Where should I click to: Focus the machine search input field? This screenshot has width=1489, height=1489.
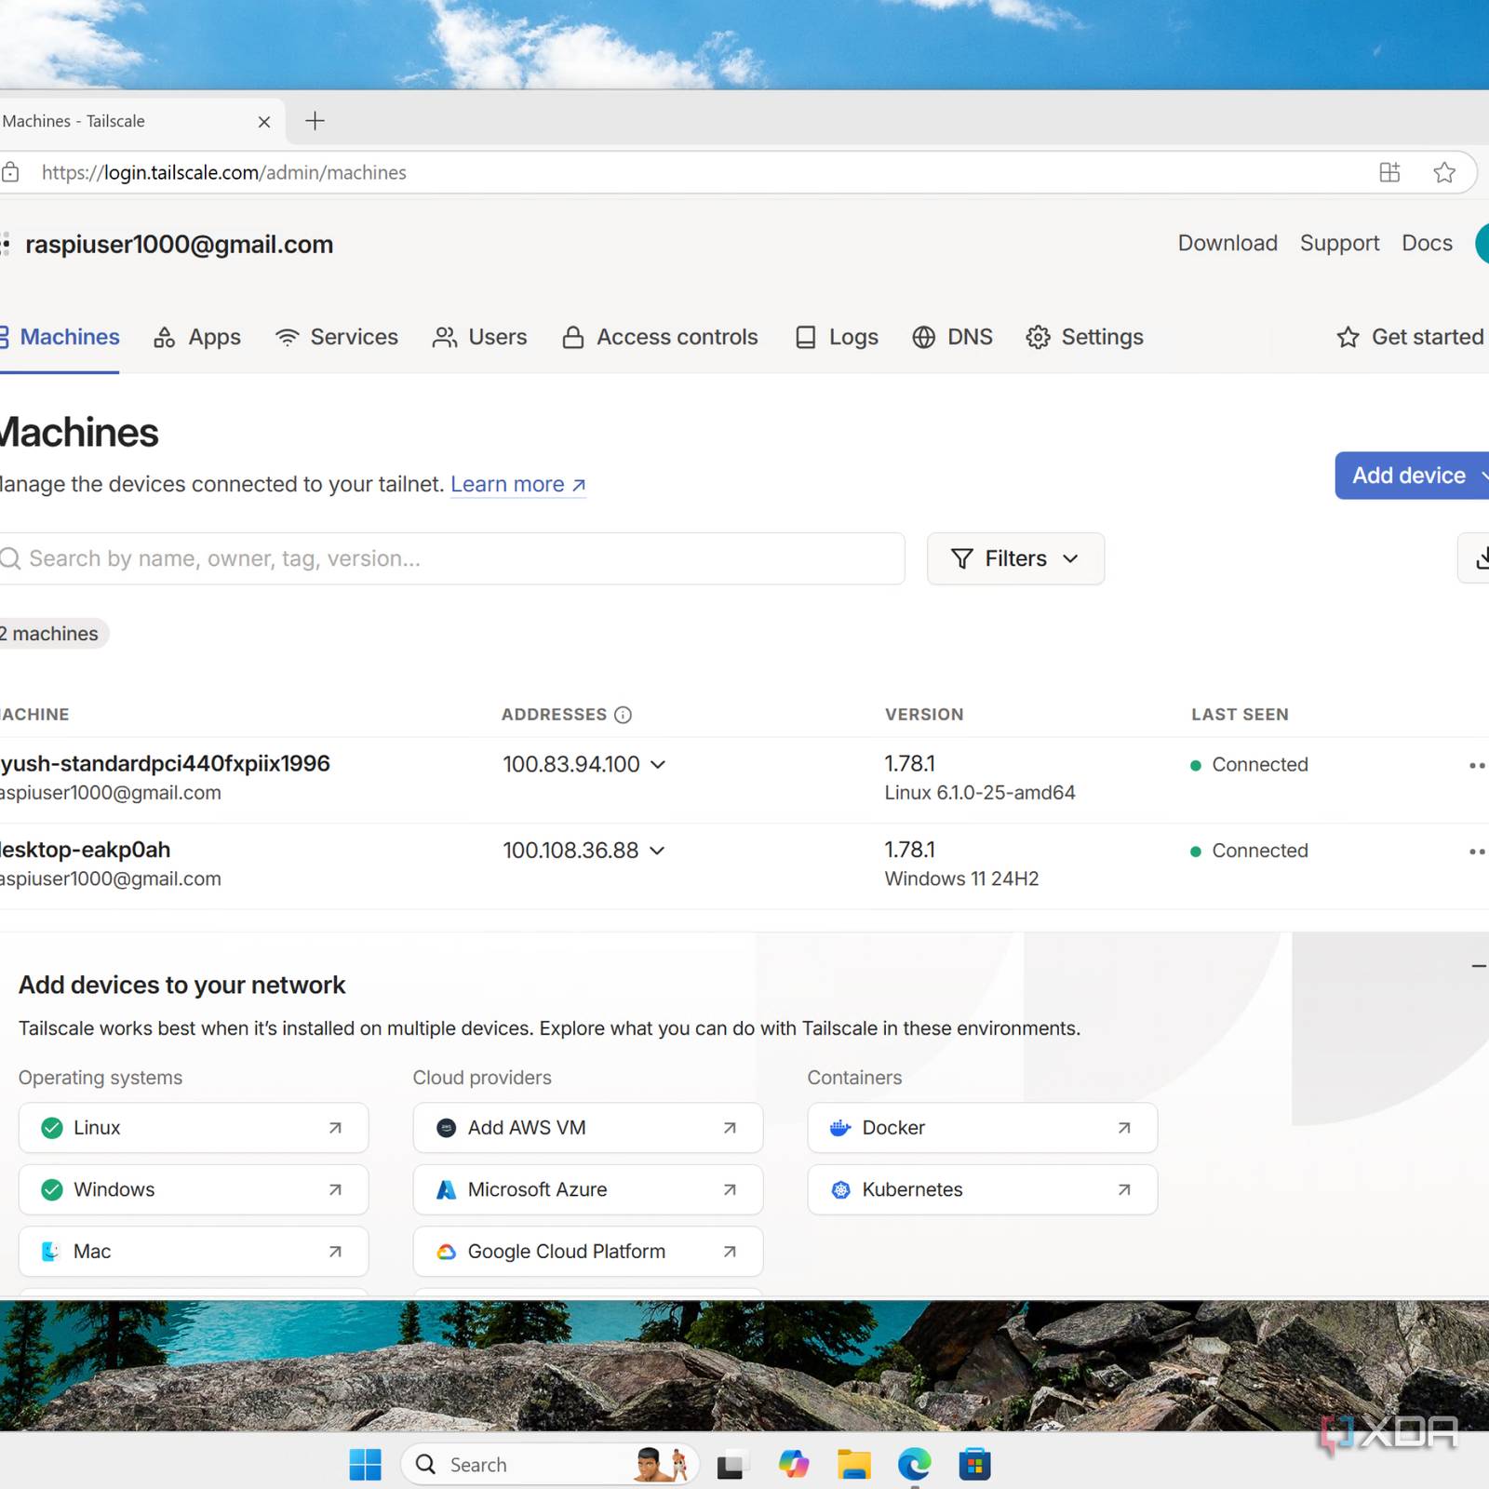456,558
